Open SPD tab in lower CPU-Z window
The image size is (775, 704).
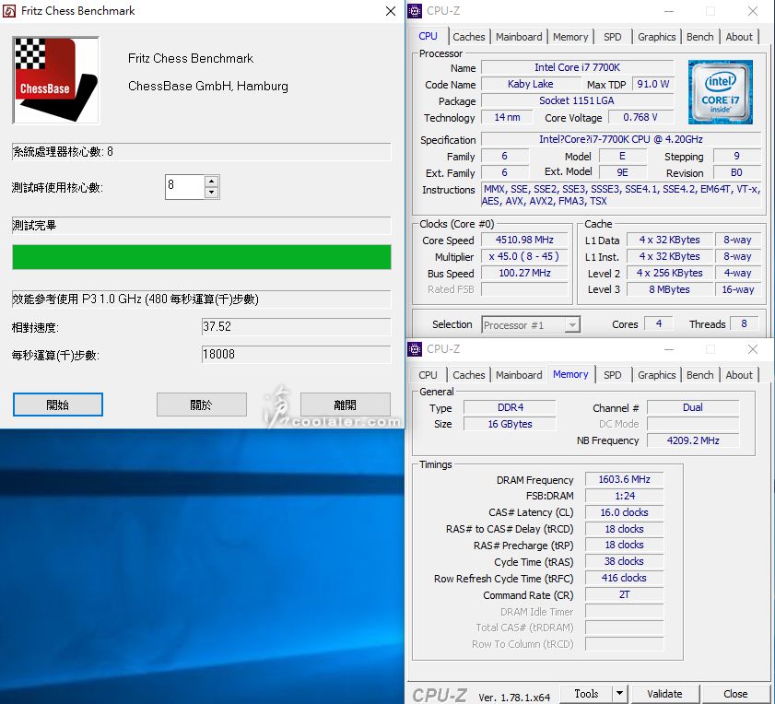point(613,375)
